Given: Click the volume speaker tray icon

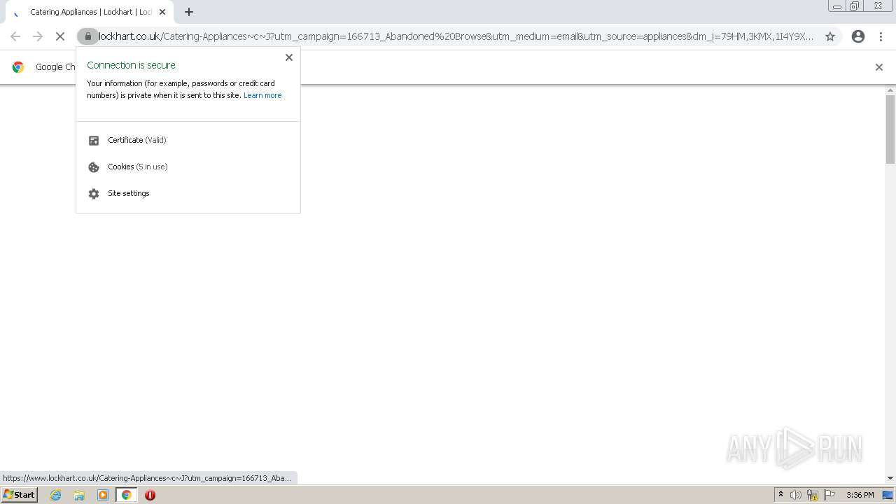Looking at the screenshot, I should [x=796, y=495].
